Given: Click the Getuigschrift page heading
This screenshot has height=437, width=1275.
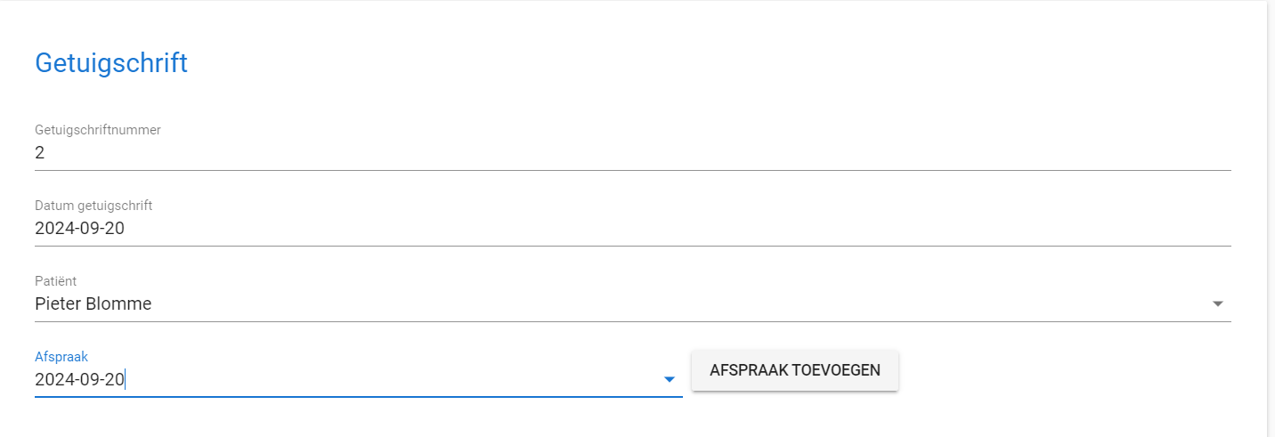Looking at the screenshot, I should 111,63.
